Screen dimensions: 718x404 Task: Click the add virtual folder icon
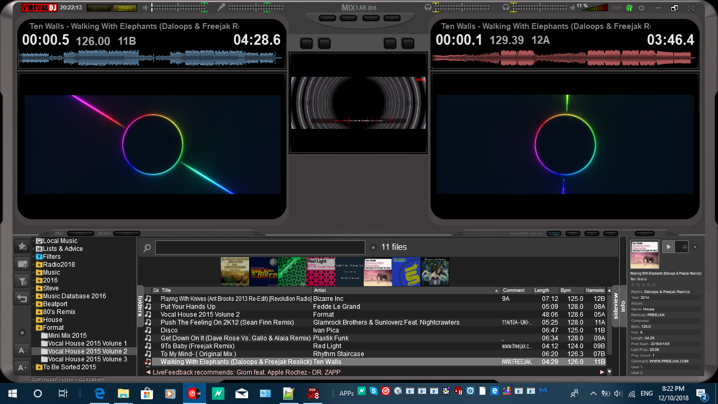[22, 264]
